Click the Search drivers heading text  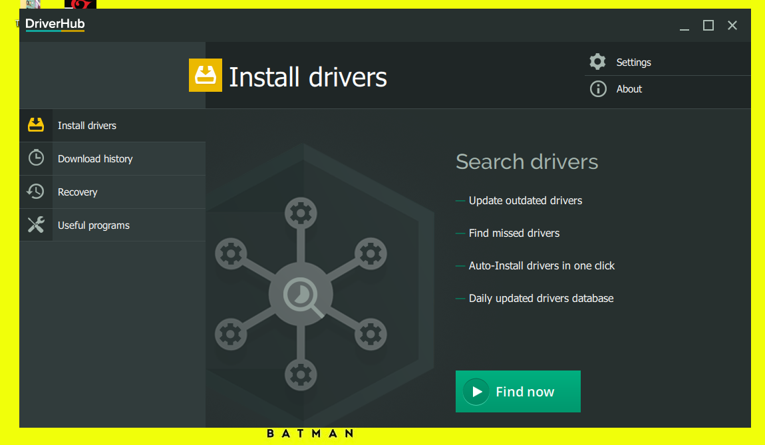point(527,162)
